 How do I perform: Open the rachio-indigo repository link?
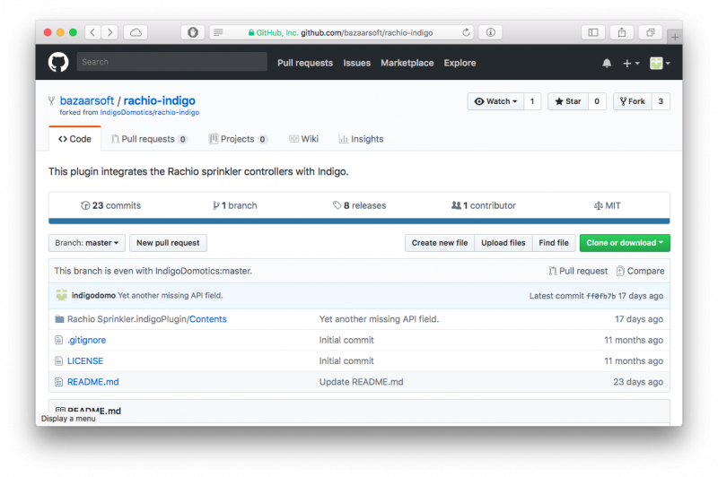click(x=160, y=100)
